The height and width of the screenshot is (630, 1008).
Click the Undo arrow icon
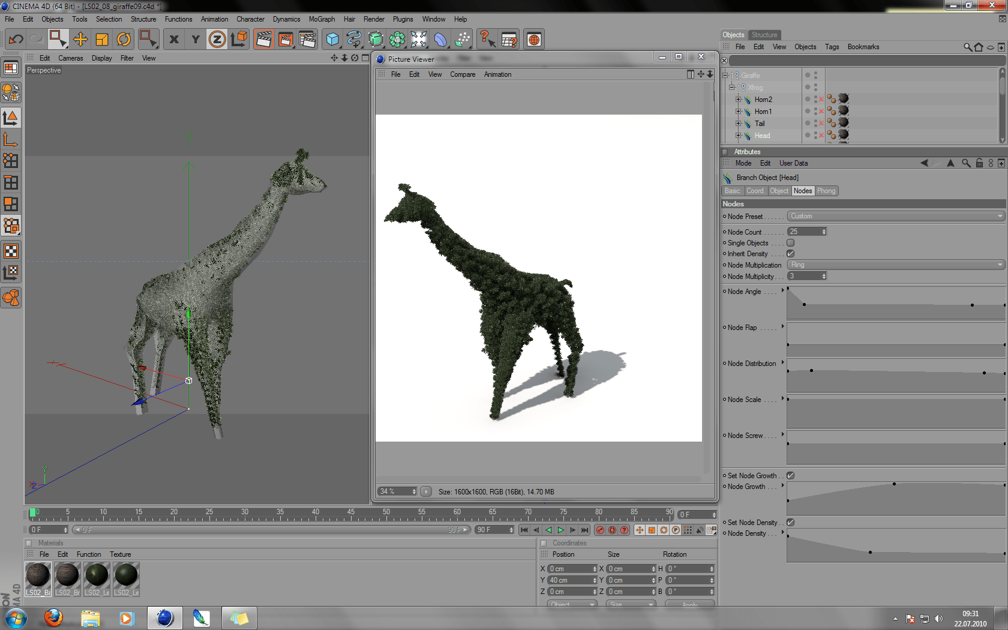click(15, 39)
